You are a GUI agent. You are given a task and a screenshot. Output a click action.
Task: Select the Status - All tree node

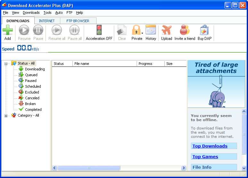coord(26,63)
